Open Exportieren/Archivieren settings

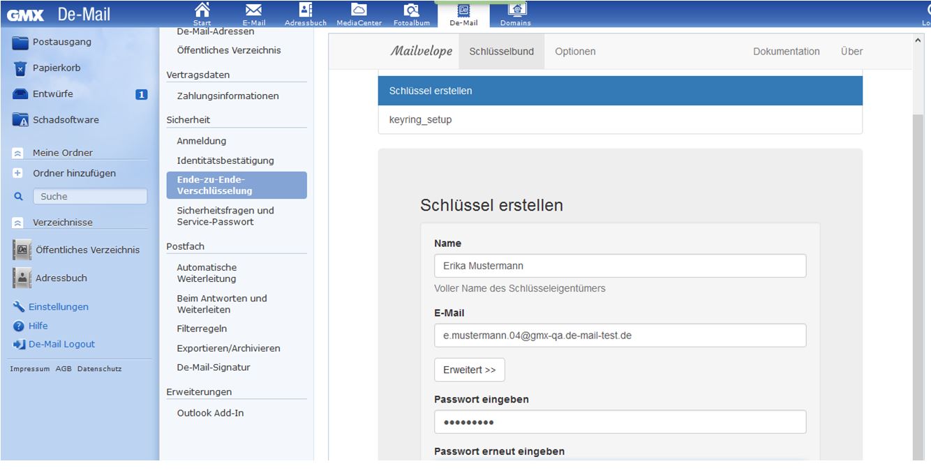[x=228, y=348]
